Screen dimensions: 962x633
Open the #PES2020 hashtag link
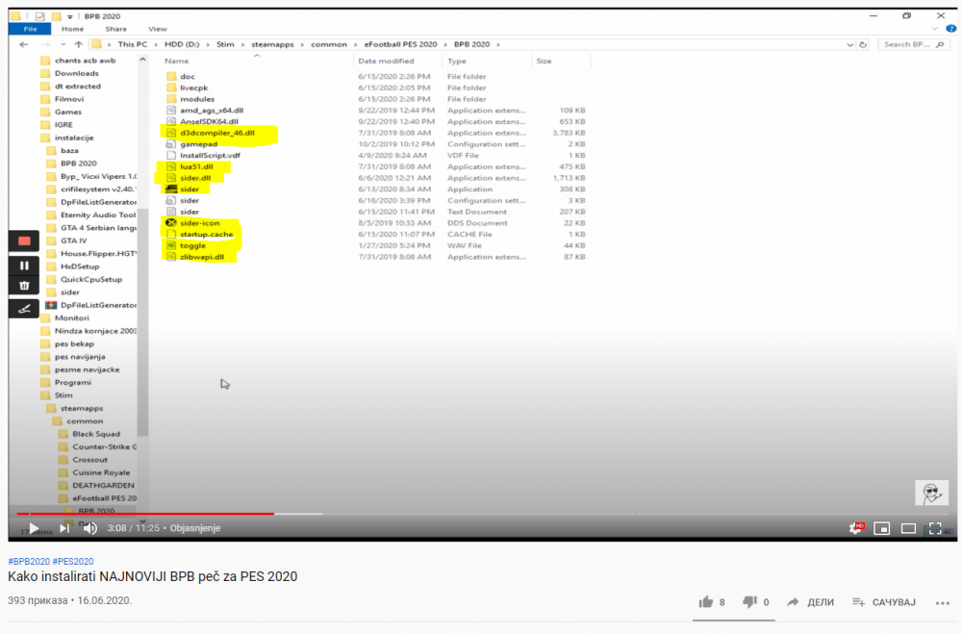[73, 561]
